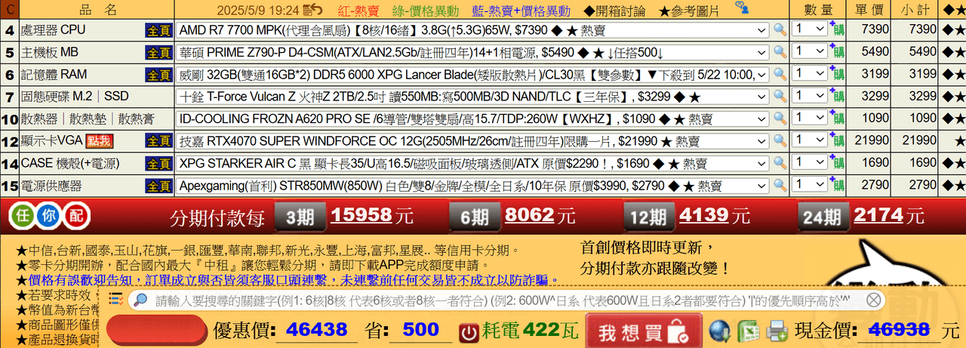966x348 pixels.
Task: Click the magnifier icon on the CASE 機殼 row
Action: (x=780, y=163)
